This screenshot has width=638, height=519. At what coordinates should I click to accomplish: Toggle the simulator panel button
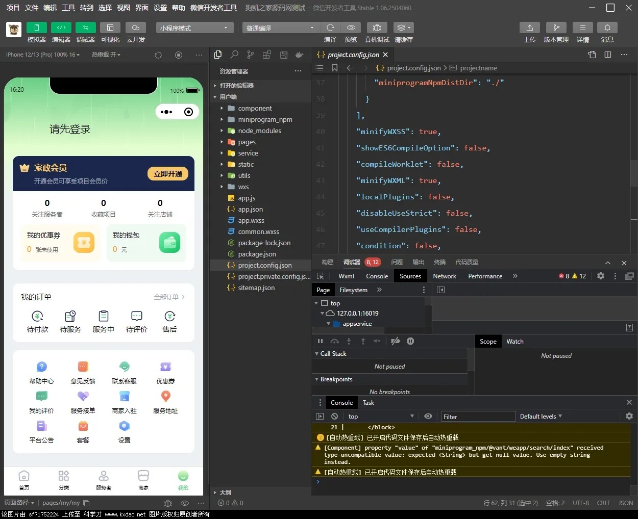point(36,28)
